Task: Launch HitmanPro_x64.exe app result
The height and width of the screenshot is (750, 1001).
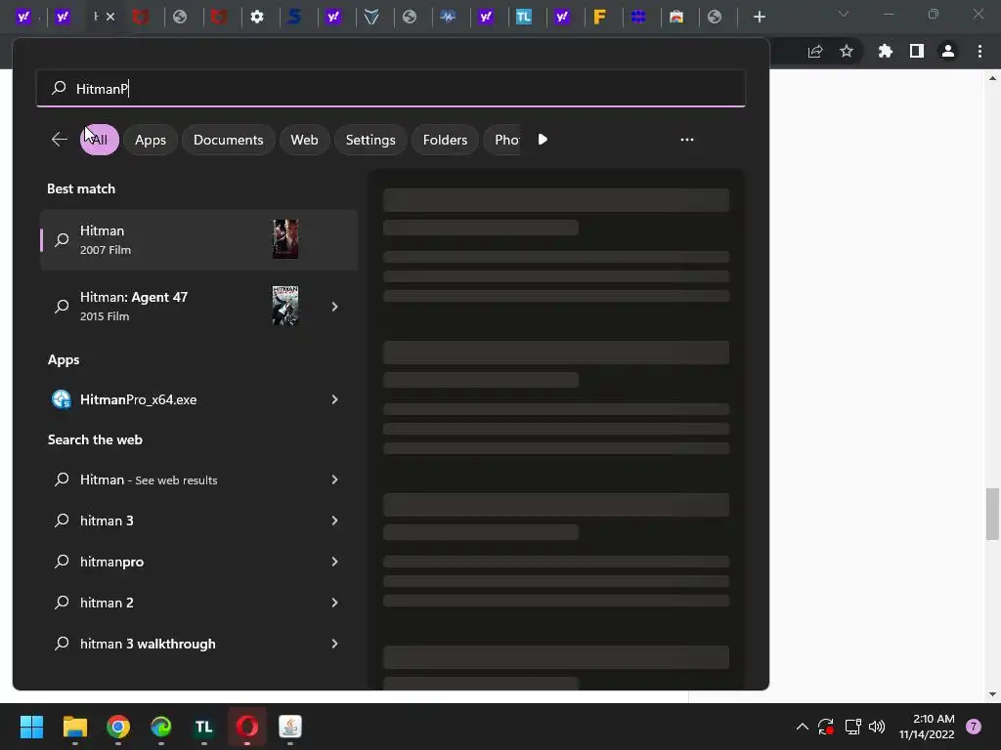Action: click(198, 399)
